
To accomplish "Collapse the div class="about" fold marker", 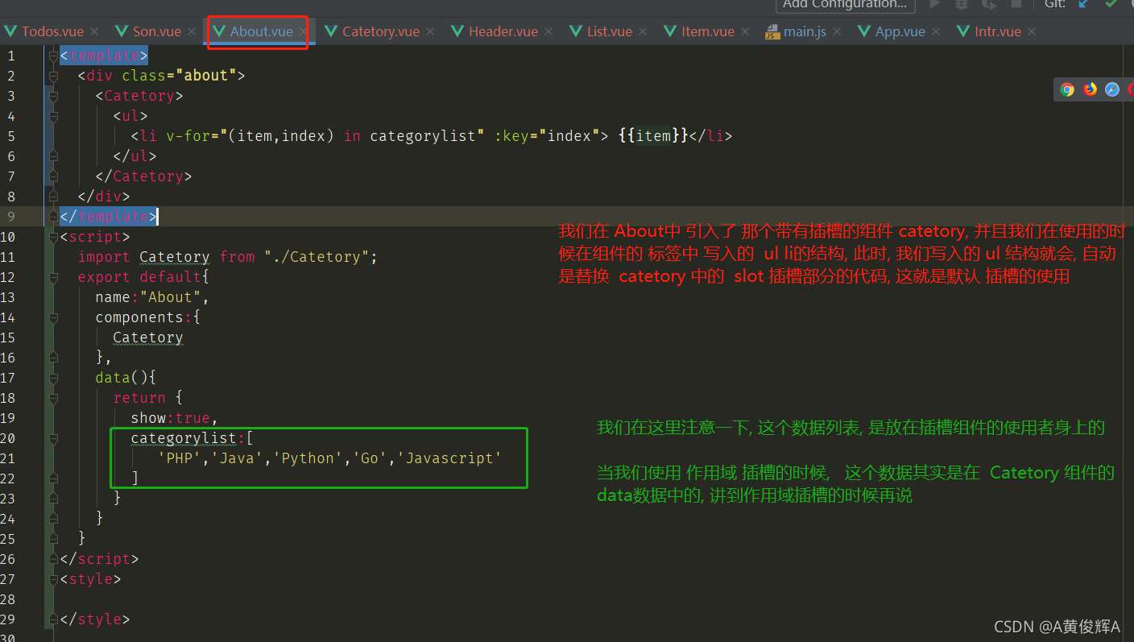I will 54,76.
